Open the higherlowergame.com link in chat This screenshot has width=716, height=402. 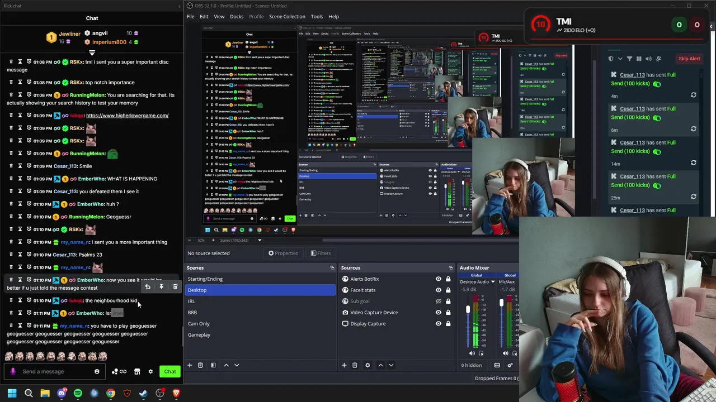pyautogui.click(x=127, y=116)
